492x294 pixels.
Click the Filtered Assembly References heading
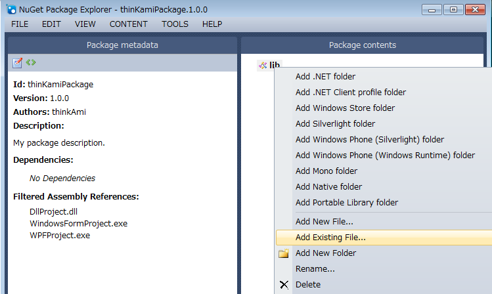click(x=76, y=196)
